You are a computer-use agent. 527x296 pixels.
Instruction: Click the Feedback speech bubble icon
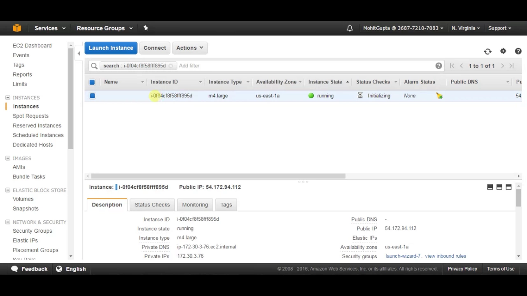point(15,269)
